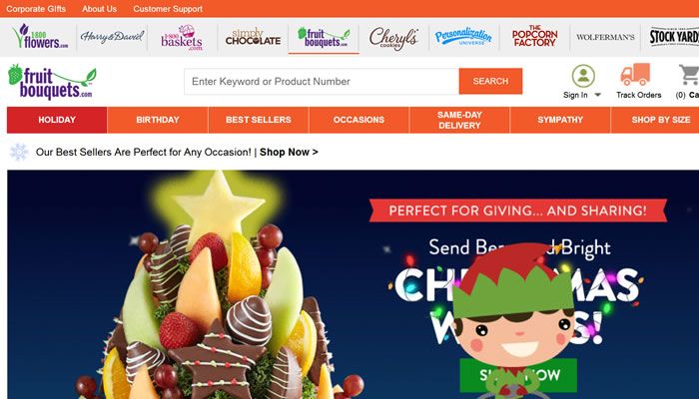
Task: Click the Fruit Bouquets main site logo
Action: pyautogui.click(x=52, y=82)
